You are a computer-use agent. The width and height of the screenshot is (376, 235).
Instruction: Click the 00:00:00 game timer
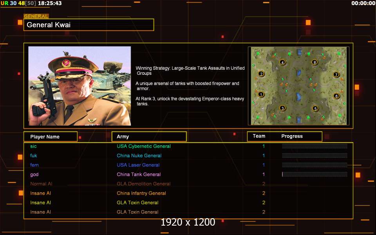[363, 3]
